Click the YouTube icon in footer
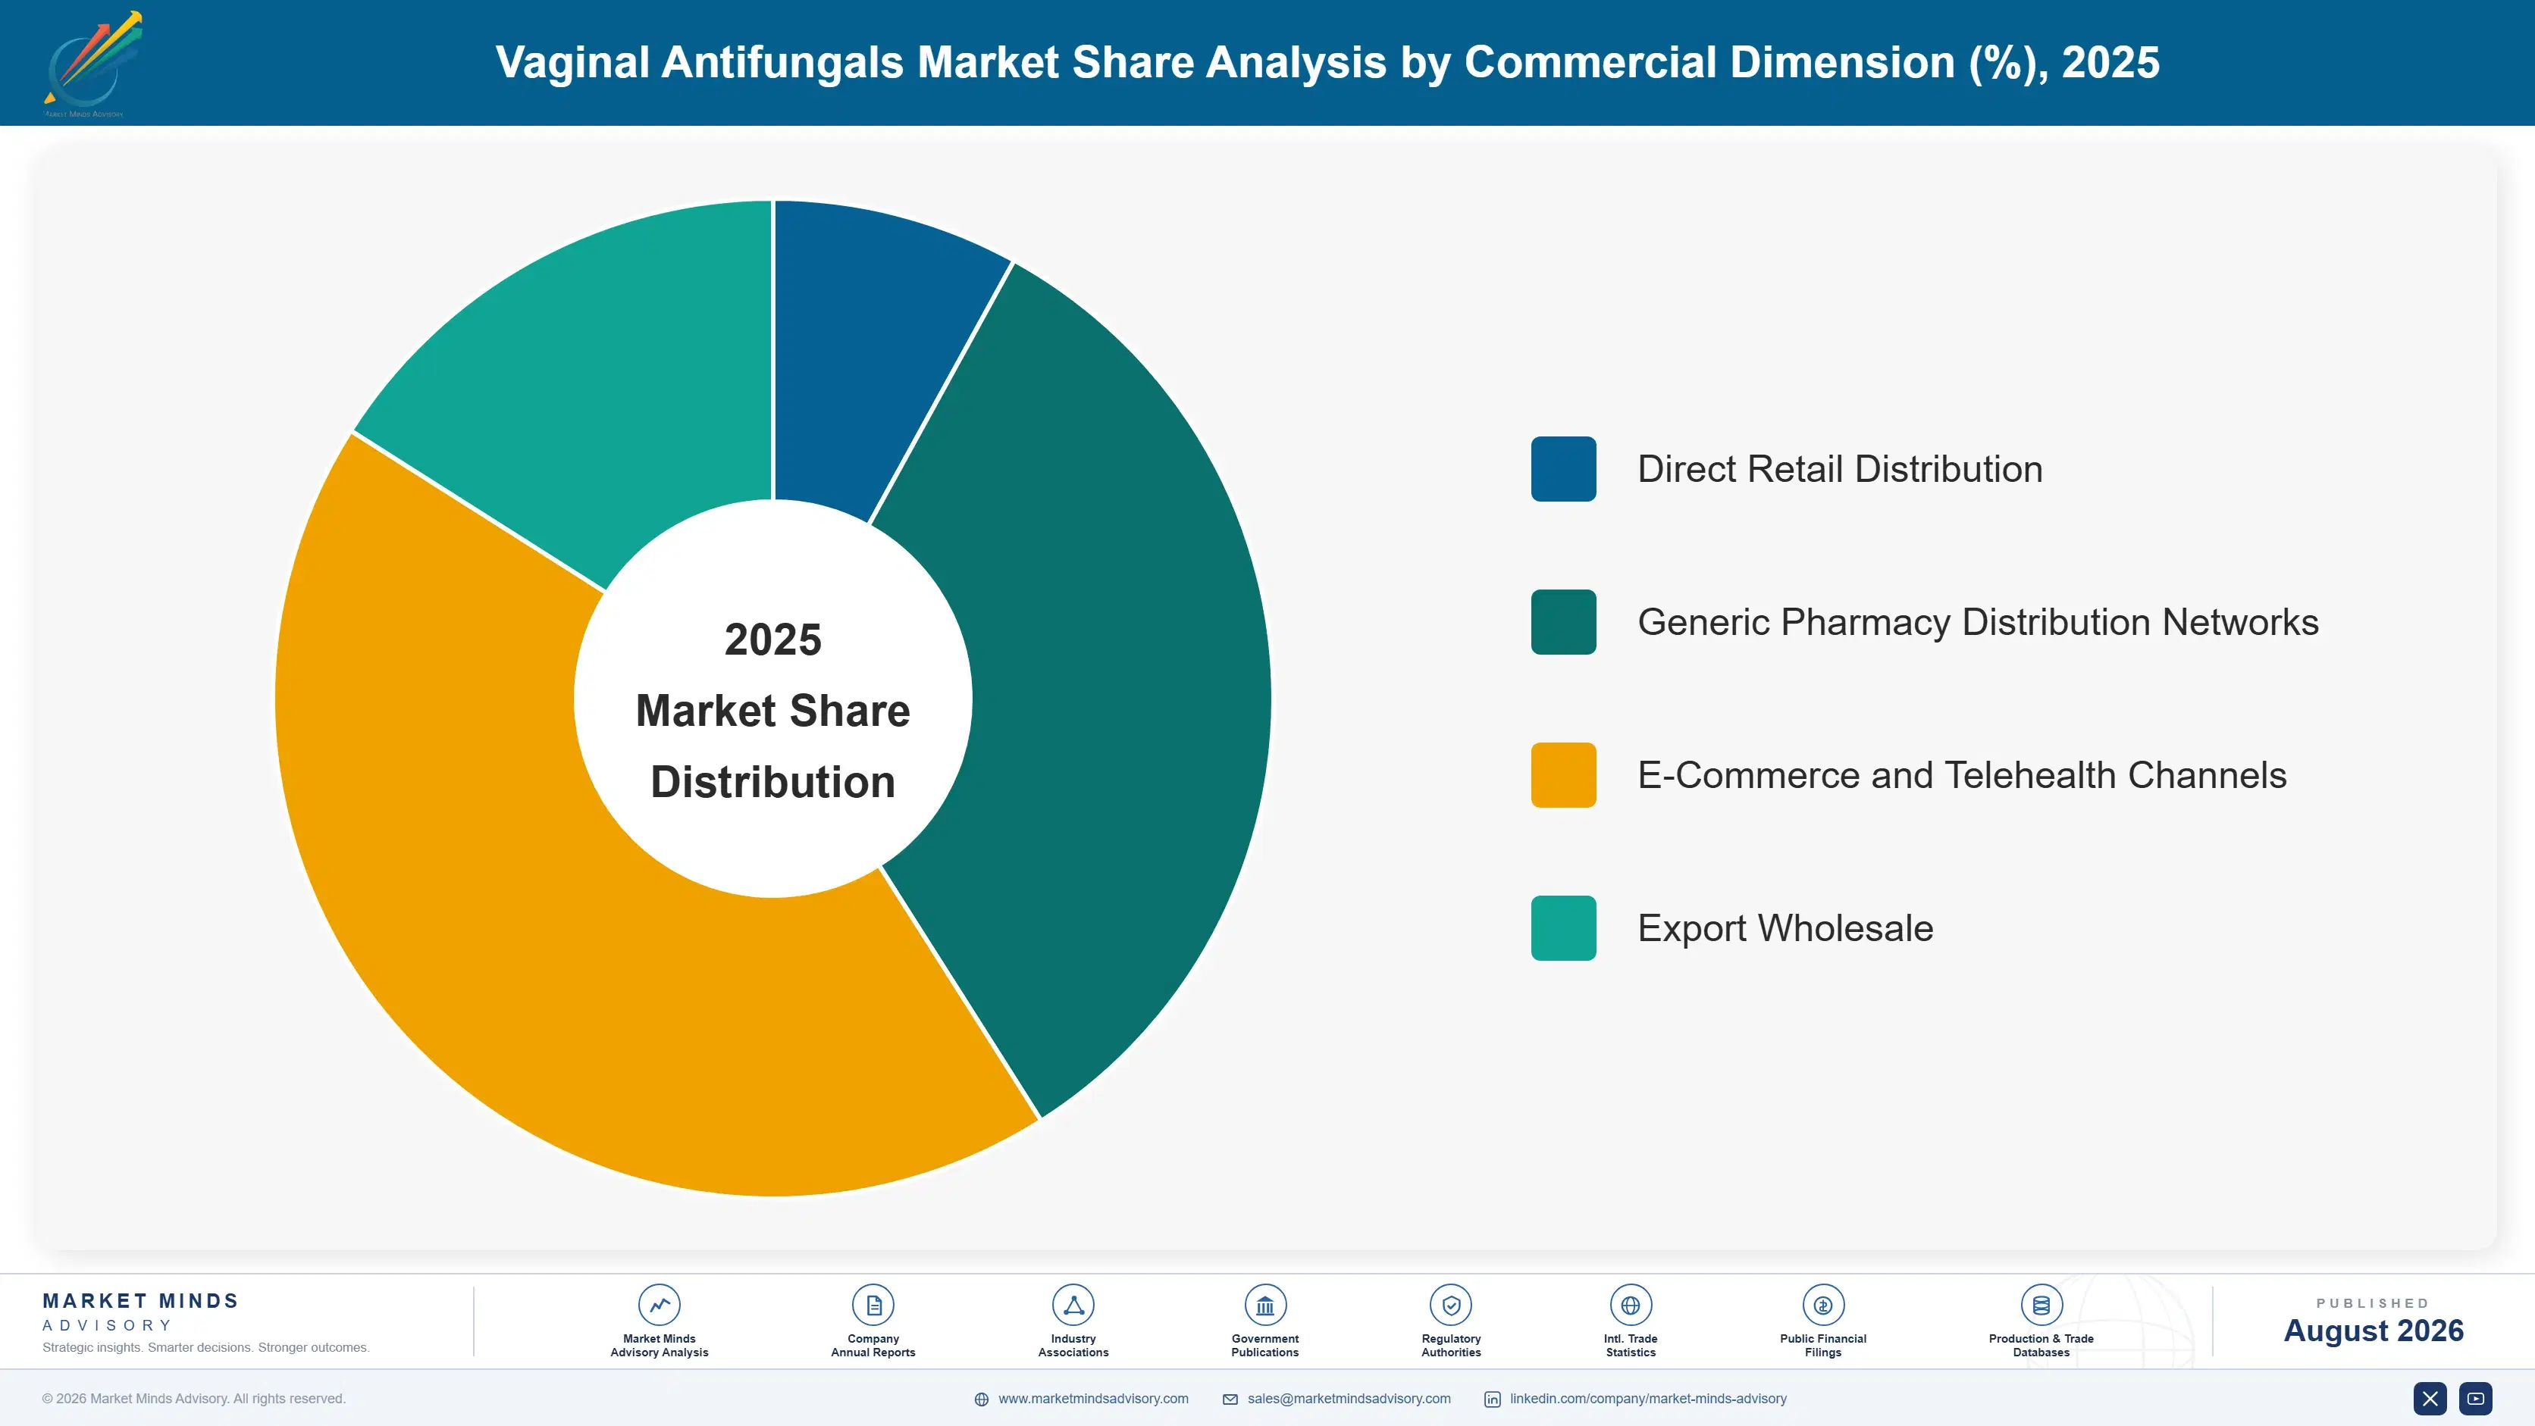This screenshot has height=1426, width=2535. 2475,1399
